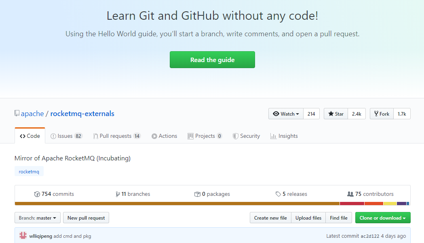Viewport: 424px width, 243px height.
Task: Click the Security shield icon
Action: point(236,136)
